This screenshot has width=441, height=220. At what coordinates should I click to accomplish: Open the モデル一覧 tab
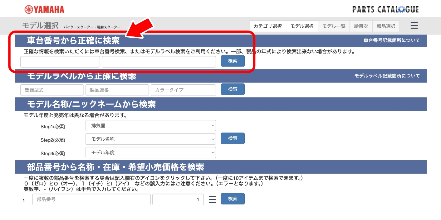click(334, 26)
